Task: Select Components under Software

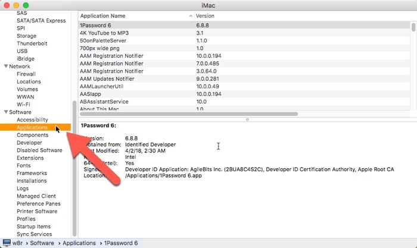Action: (32, 135)
